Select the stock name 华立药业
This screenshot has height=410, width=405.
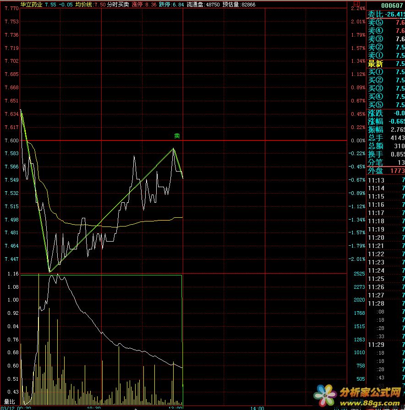32,5
